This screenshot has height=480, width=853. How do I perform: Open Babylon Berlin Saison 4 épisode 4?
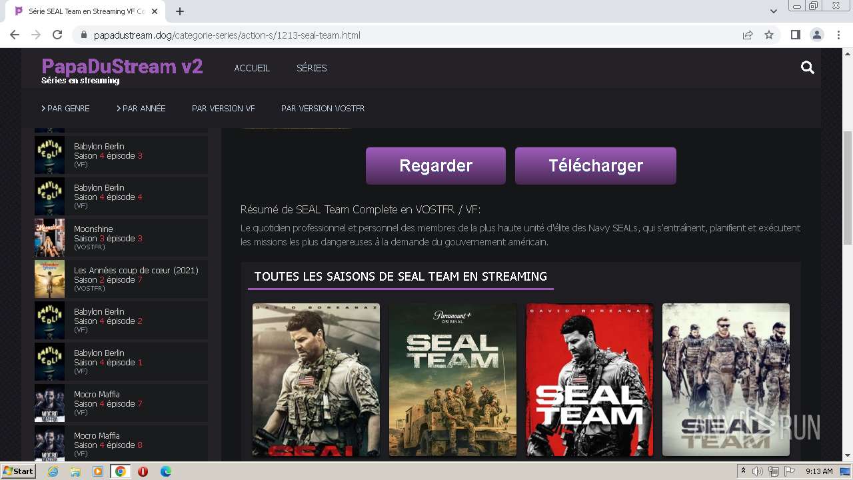pyautogui.click(x=121, y=196)
